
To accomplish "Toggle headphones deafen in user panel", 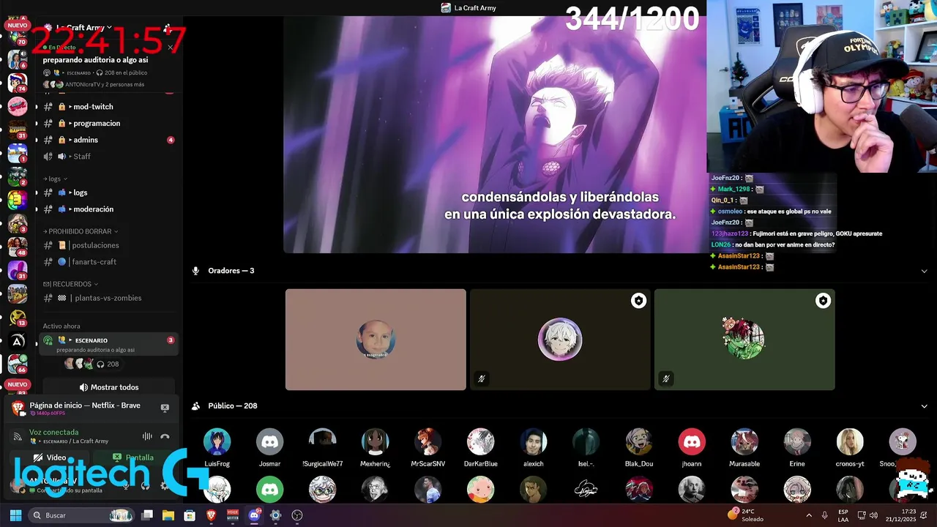I will click(145, 485).
